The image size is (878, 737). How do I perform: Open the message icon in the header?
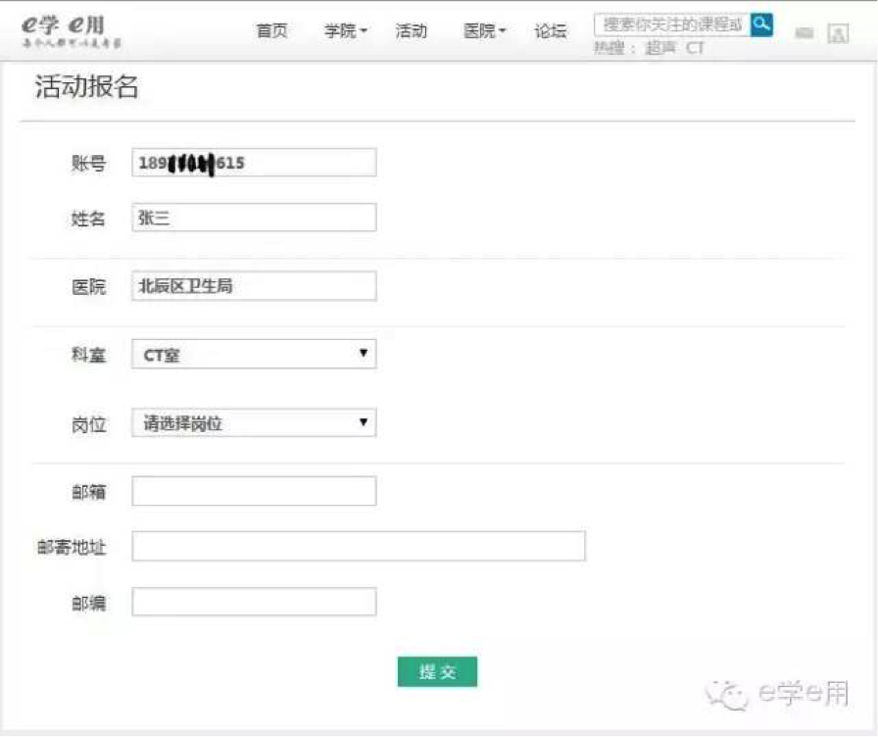pyautogui.click(x=805, y=33)
